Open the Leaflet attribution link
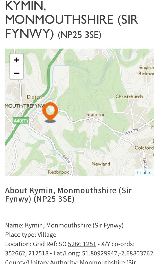159x264 pixels. (144, 173)
